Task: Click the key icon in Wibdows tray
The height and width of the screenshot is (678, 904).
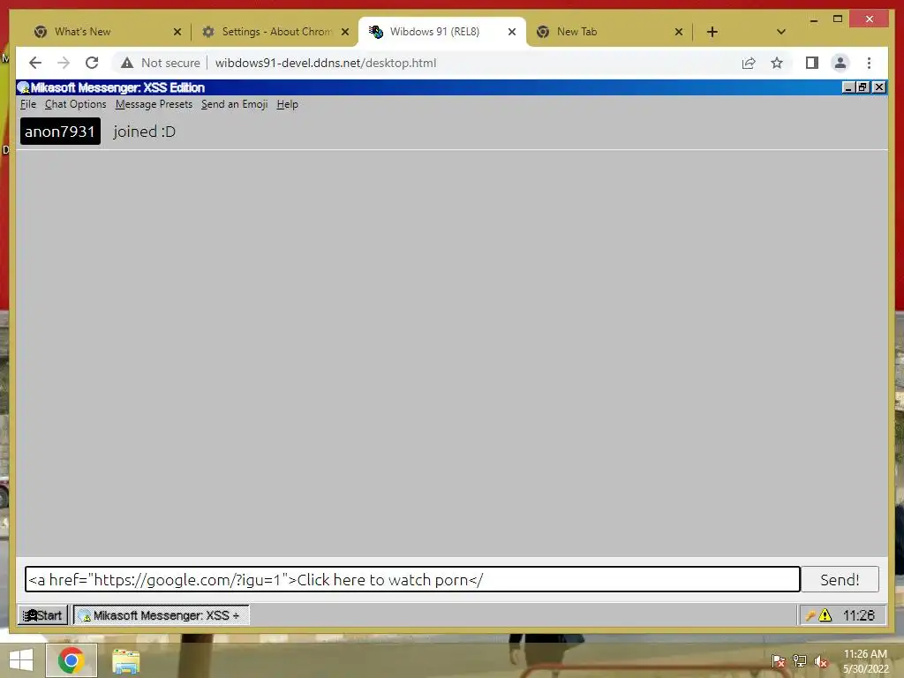Action: (x=810, y=615)
